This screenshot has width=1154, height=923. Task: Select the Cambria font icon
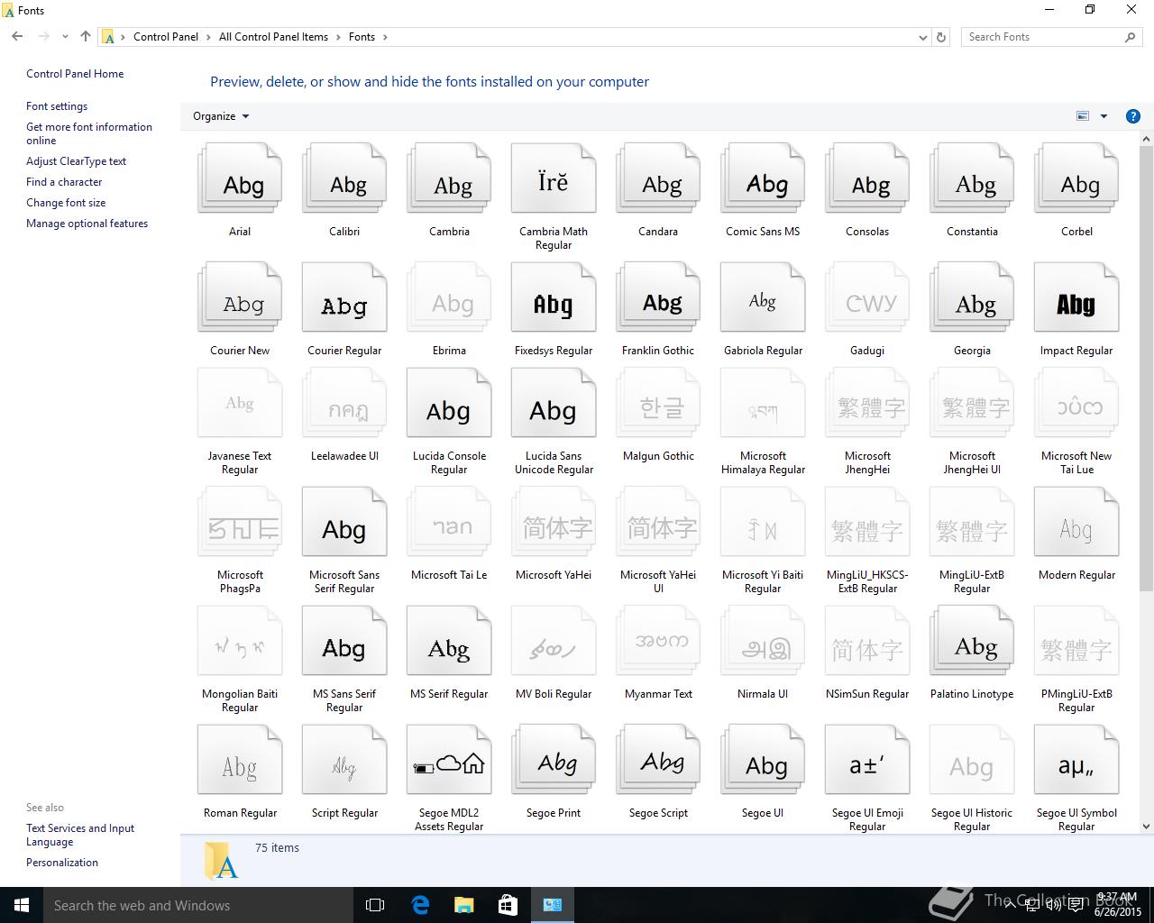[449, 179]
